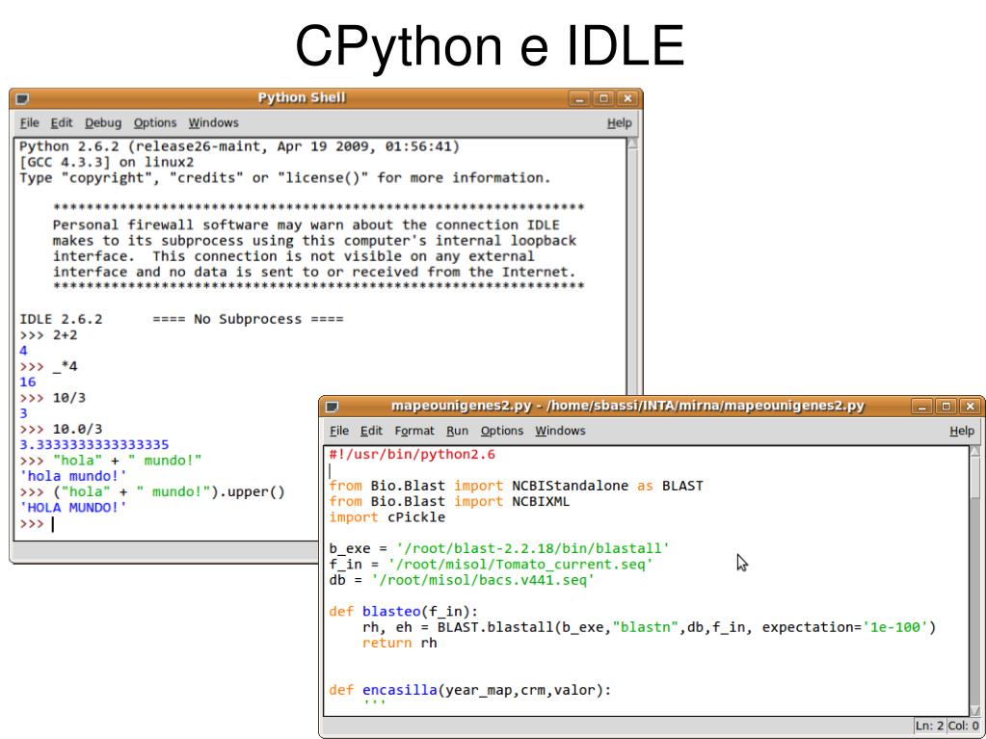The width and height of the screenshot is (986, 739).
Task: Click 'return rh' line in editor
Action: (x=399, y=643)
